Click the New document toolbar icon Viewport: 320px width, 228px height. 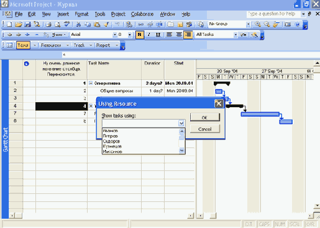click(9, 25)
